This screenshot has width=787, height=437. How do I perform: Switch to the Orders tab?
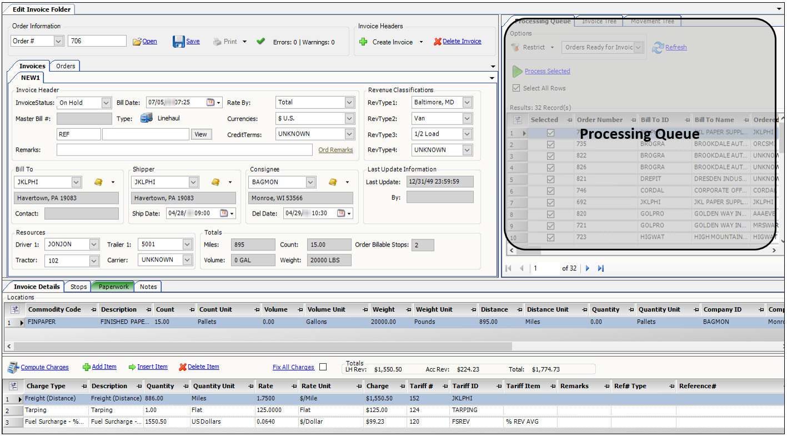point(66,66)
